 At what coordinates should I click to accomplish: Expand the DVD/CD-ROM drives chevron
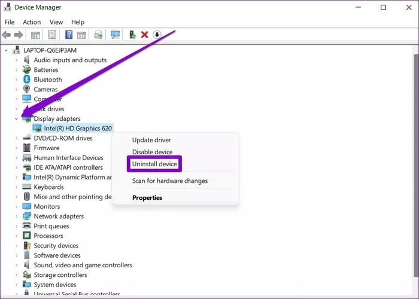click(x=16, y=138)
